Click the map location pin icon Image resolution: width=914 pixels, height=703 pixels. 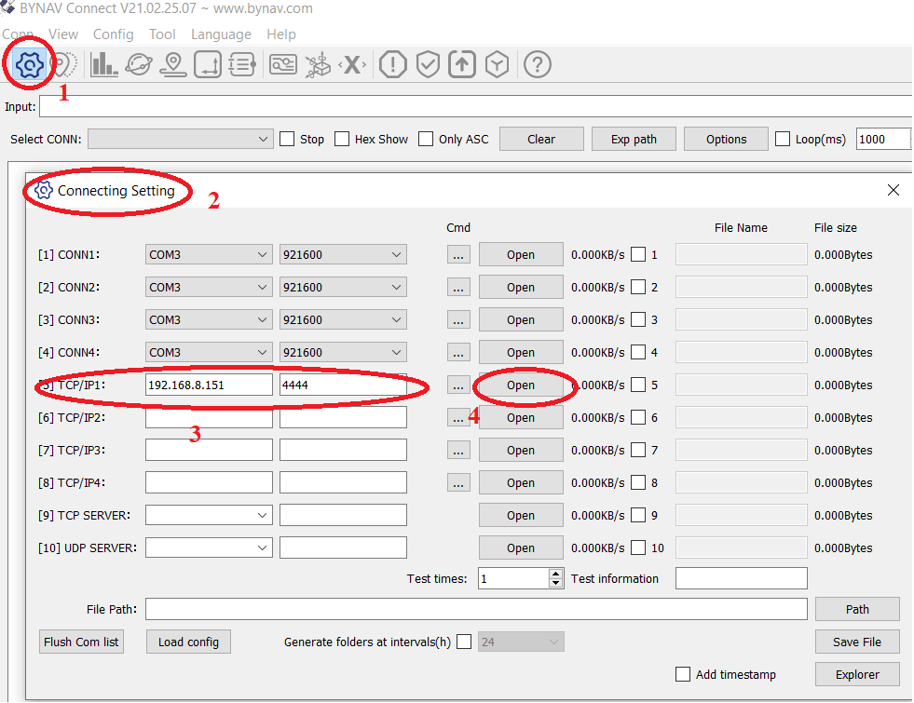[172, 64]
